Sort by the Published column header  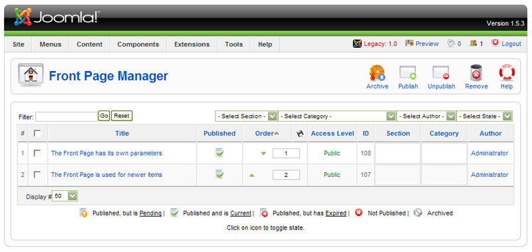219,133
